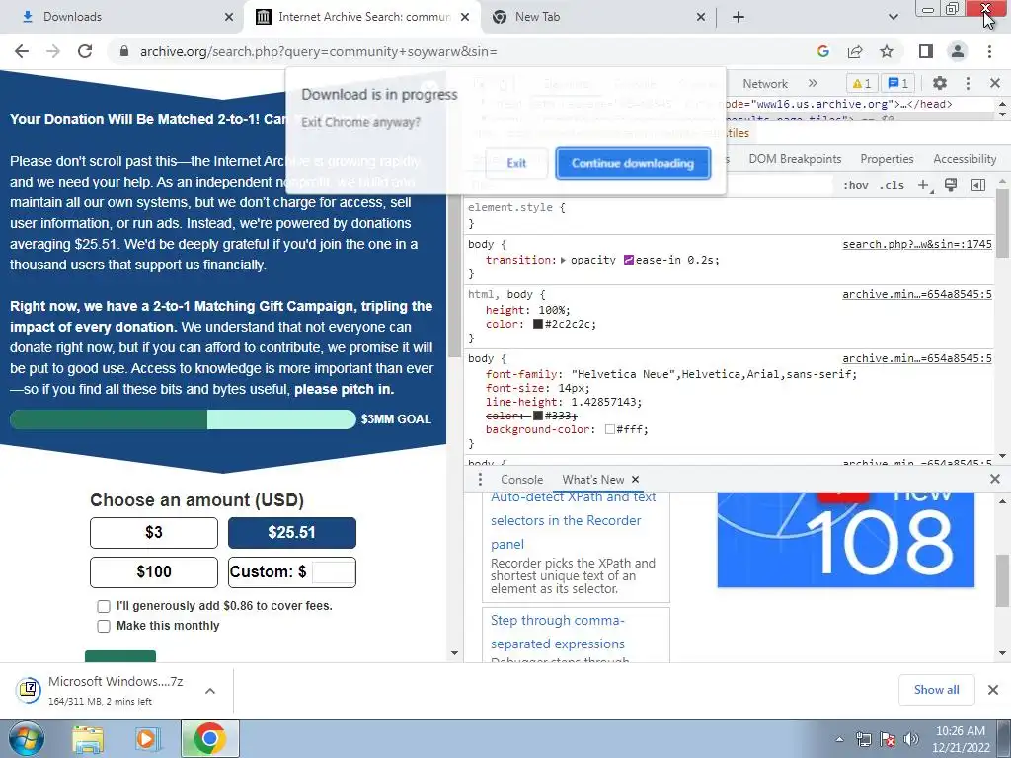Screen dimensions: 1011x758
Task: Toggle computed styles sidebar icon
Action: pyautogui.click(x=977, y=185)
